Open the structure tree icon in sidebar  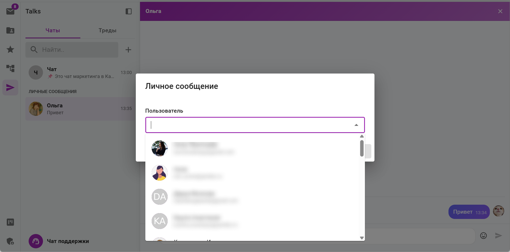coord(10,68)
